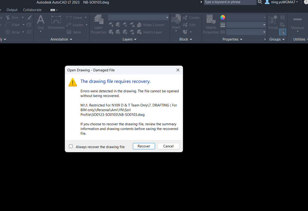Click Edit block icon
Image resolution: width=308 pixels, height=211 pixels.
pyautogui.click(x=185, y=25)
